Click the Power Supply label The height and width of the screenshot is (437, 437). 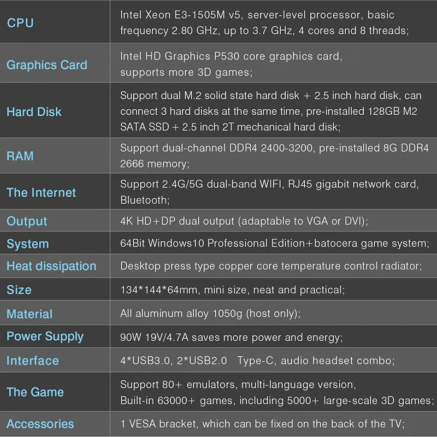tap(45, 336)
